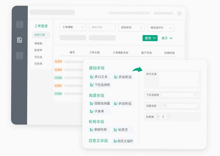This screenshot has width=220, height=156.
Task: Select 待领取 in the left menu
Action: [38, 44]
